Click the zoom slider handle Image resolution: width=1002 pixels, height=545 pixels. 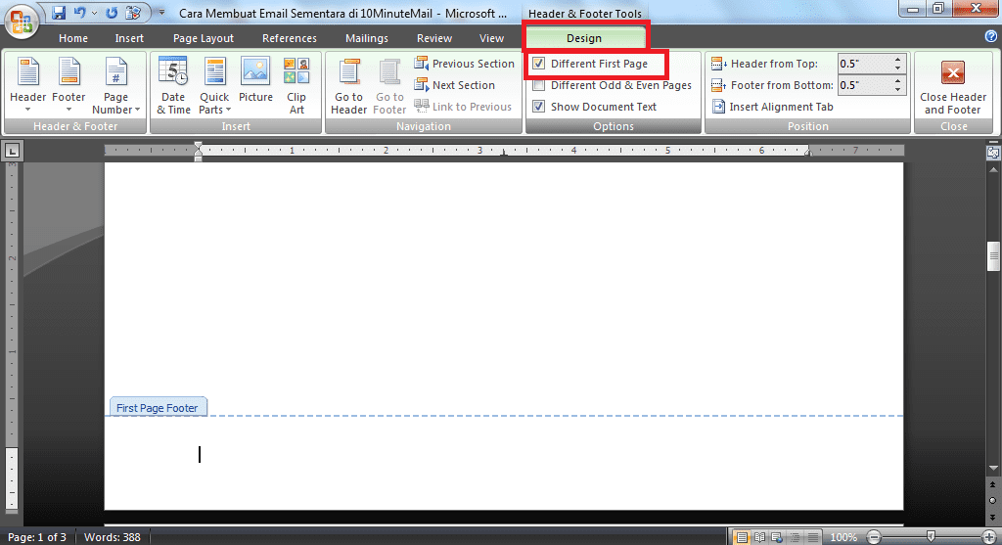[x=932, y=537]
